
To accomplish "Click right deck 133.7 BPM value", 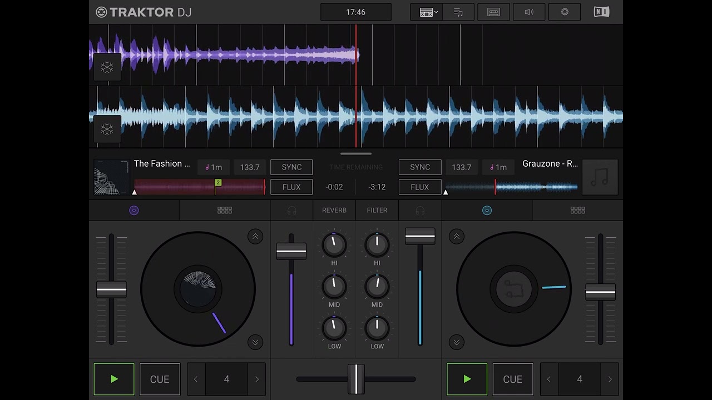I will tap(461, 167).
